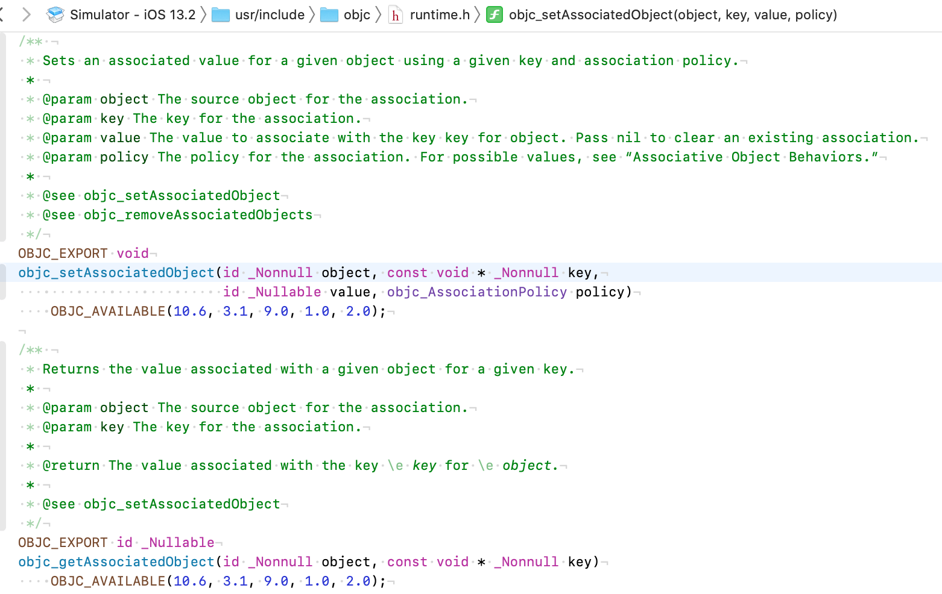Go forward with the navigation arrow
Viewport: 942px width, 594px height.
coord(26,14)
